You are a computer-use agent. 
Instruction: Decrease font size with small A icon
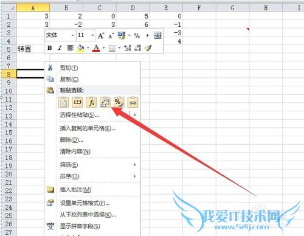(111, 36)
